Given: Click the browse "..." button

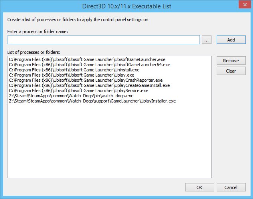Looking at the screenshot, I should [x=206, y=40].
